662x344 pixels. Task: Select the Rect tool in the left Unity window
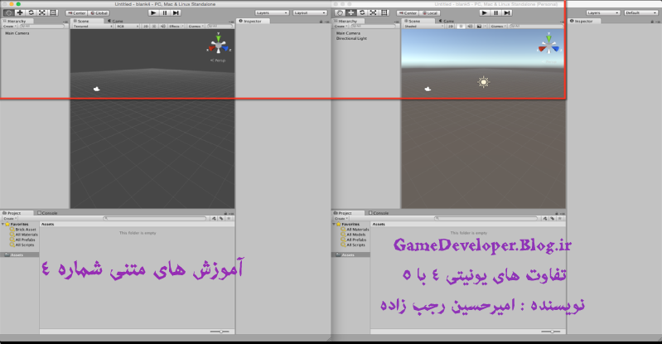[53, 12]
